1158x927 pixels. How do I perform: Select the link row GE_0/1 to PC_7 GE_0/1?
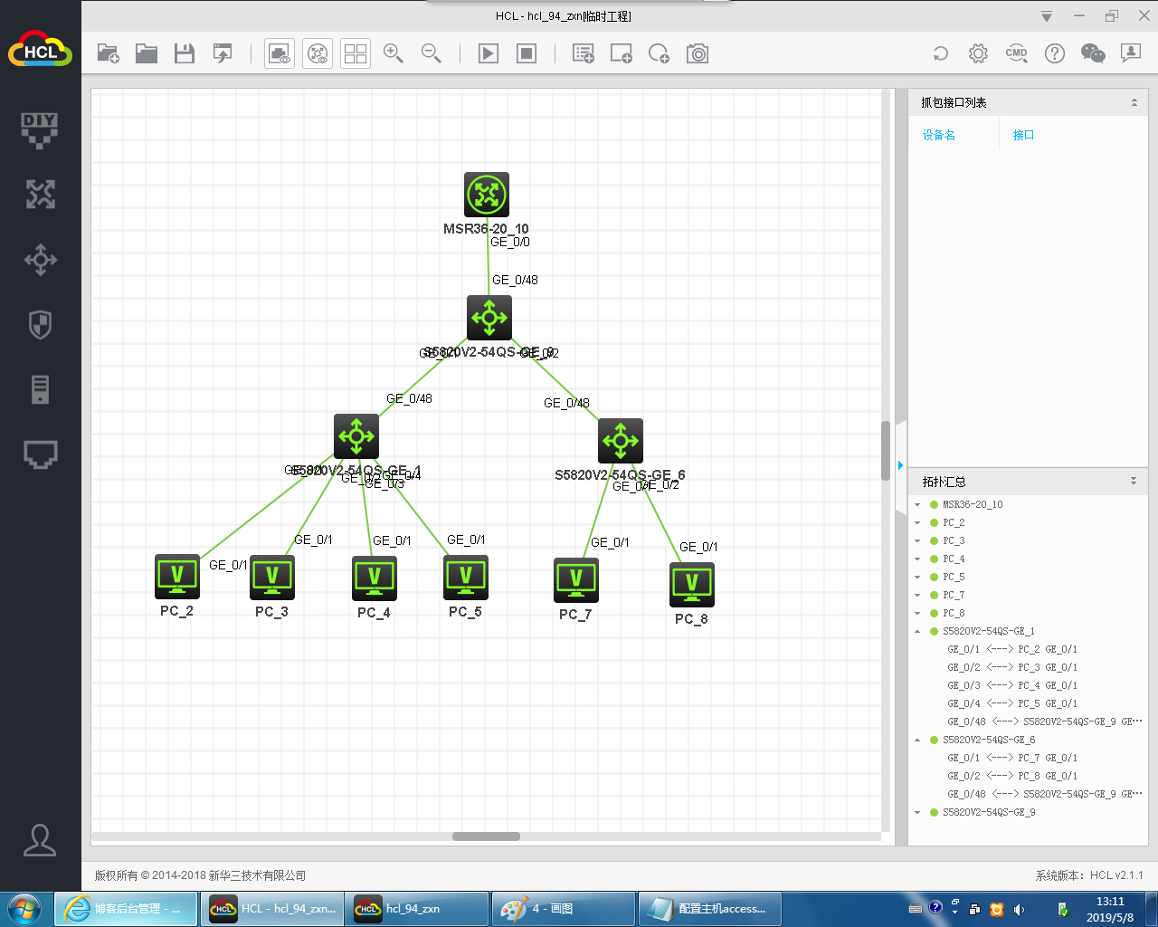[1012, 759]
